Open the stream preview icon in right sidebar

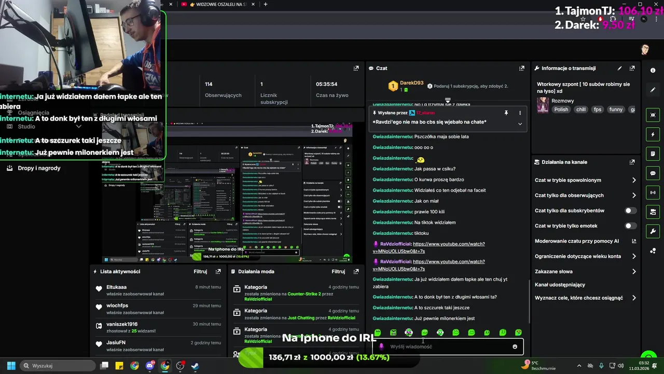[x=653, y=115]
